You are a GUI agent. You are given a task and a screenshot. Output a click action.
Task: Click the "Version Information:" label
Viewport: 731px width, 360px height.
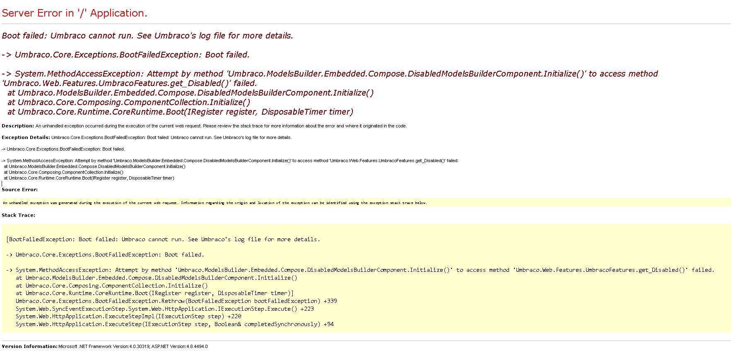pos(29,346)
